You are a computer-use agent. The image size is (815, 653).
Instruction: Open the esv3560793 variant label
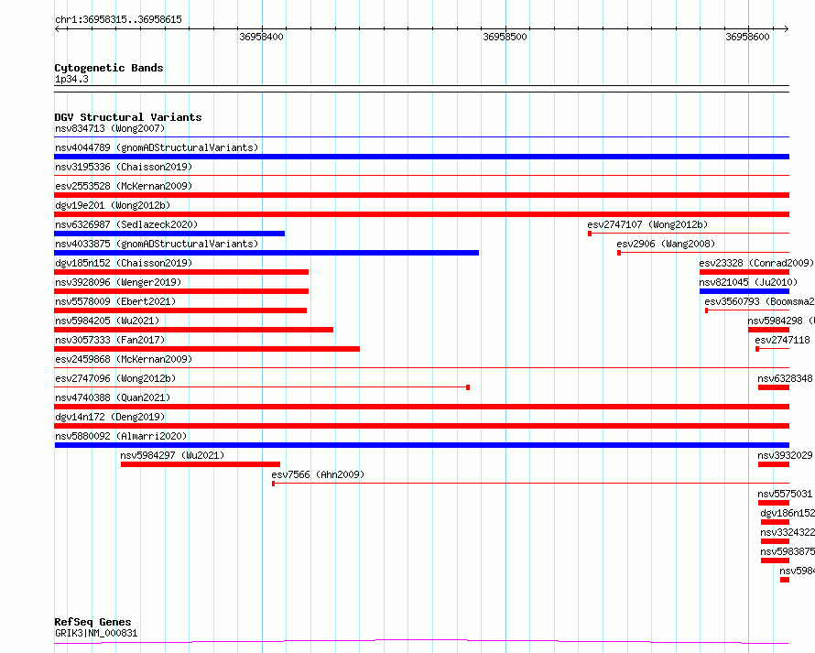point(759,301)
